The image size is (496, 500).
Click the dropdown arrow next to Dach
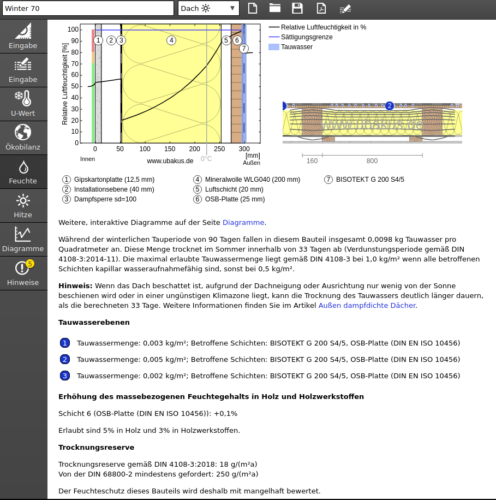233,8
